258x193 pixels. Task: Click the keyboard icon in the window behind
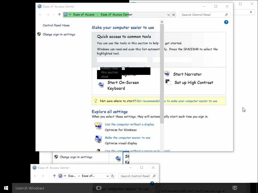tap(118, 159)
